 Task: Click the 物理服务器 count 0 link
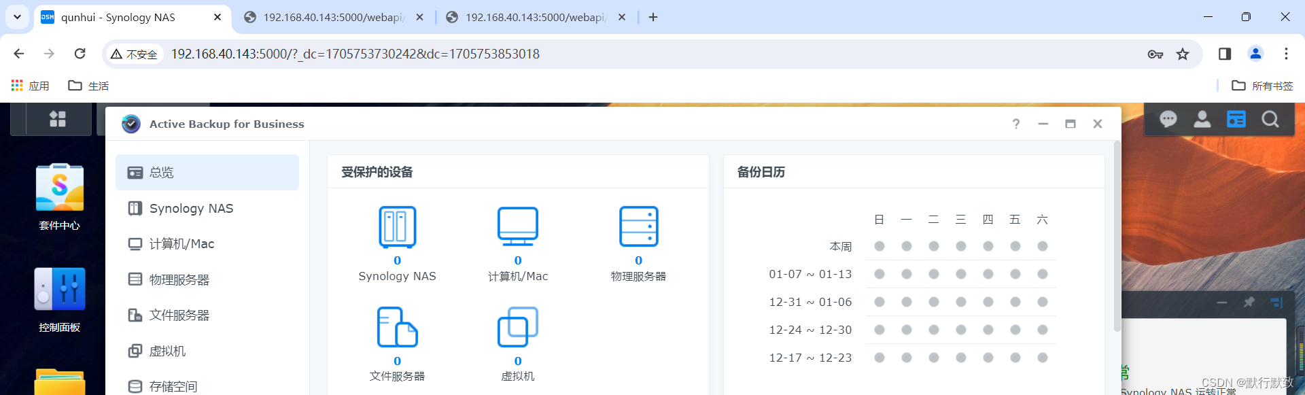coord(639,260)
